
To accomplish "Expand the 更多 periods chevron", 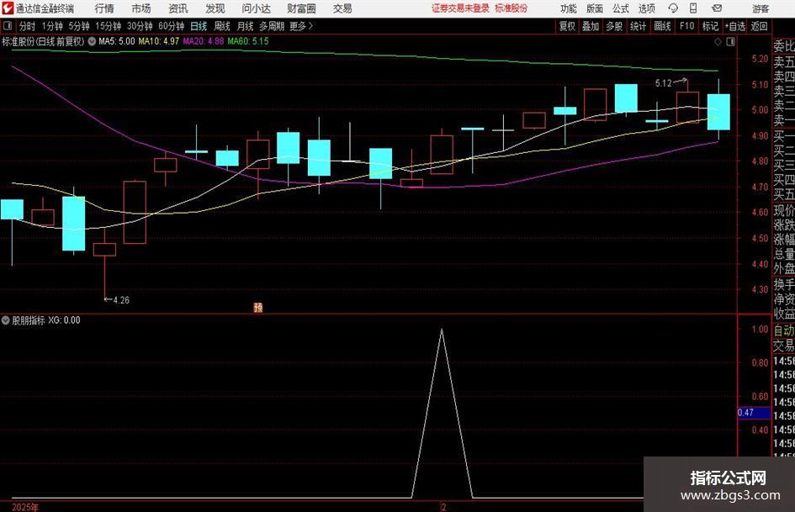I will 310,26.
